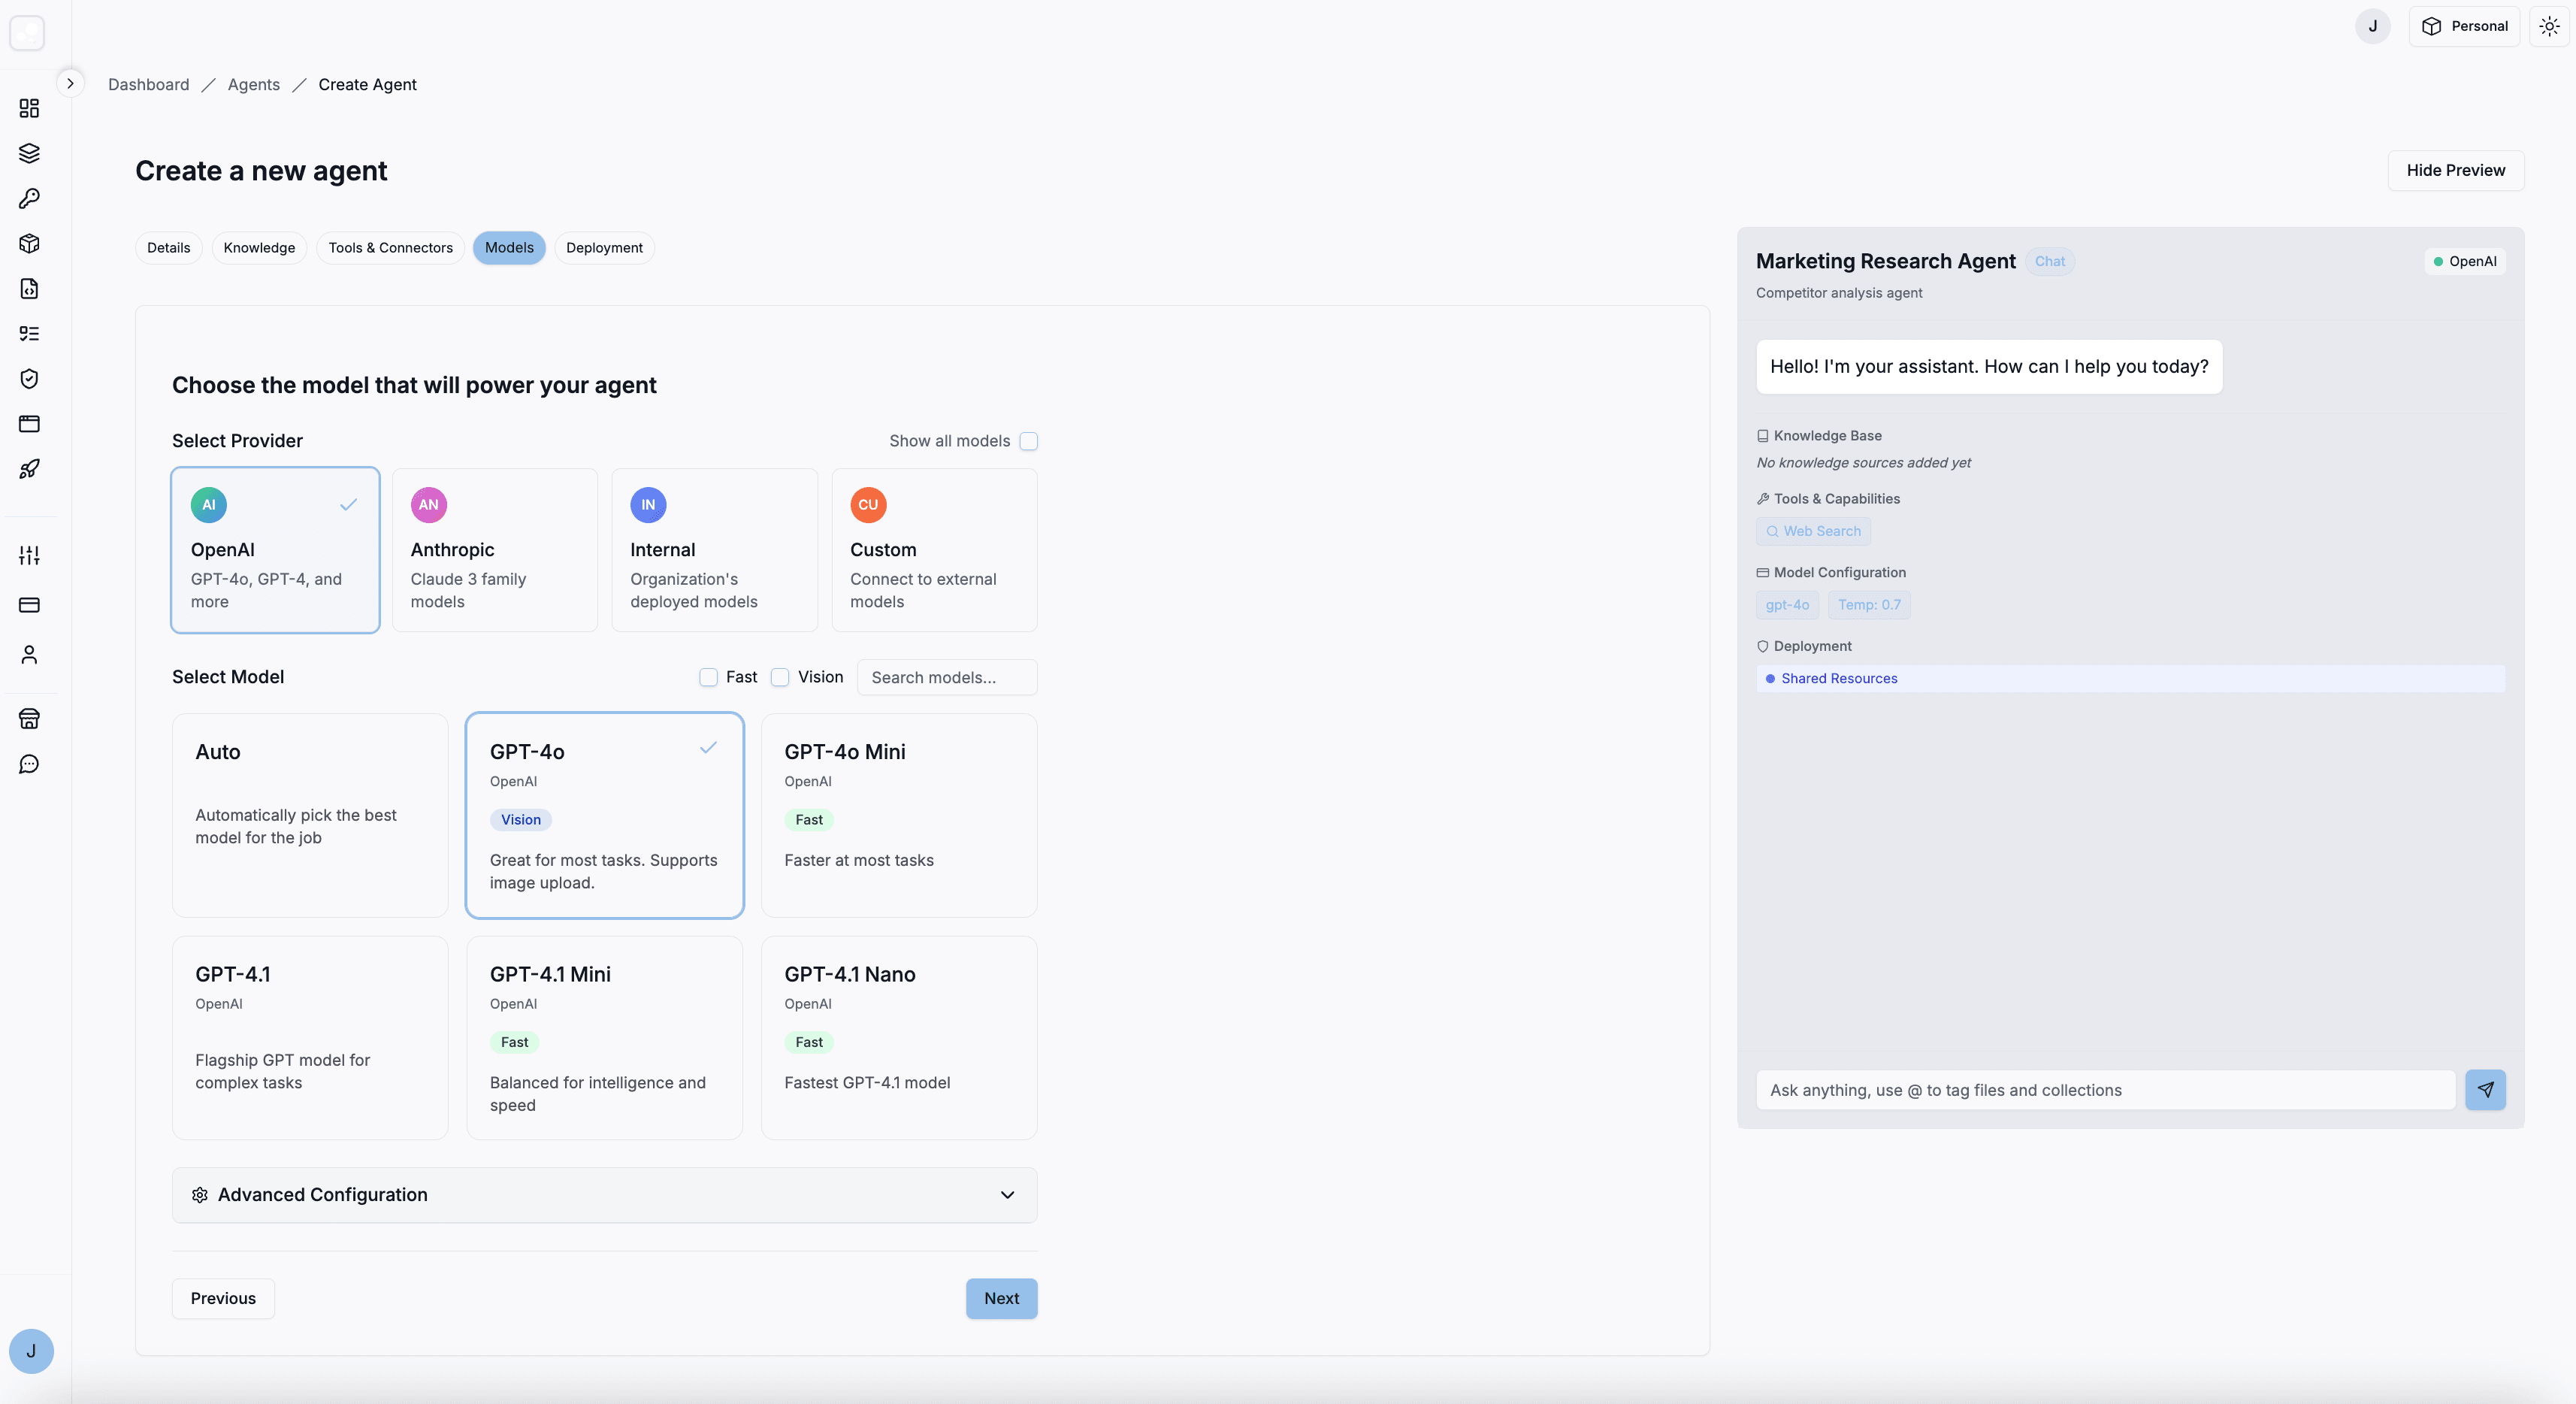Expand the sidebar with chevron arrow
Image resolution: width=2576 pixels, height=1404 pixels.
(x=70, y=83)
